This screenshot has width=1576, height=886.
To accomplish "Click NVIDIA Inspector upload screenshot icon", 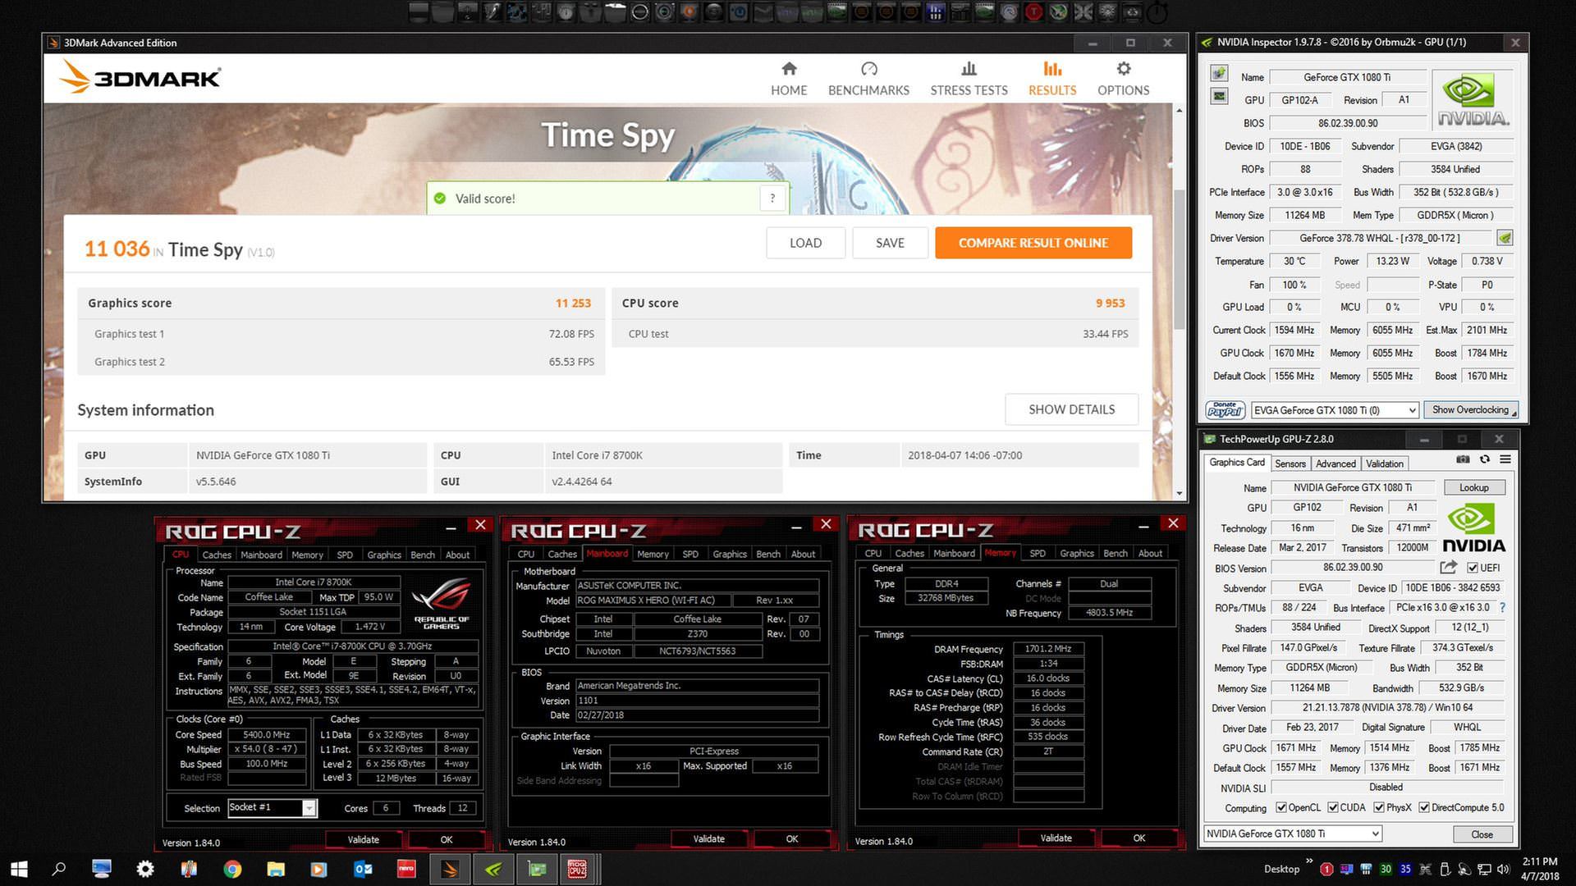I will tap(1219, 73).
